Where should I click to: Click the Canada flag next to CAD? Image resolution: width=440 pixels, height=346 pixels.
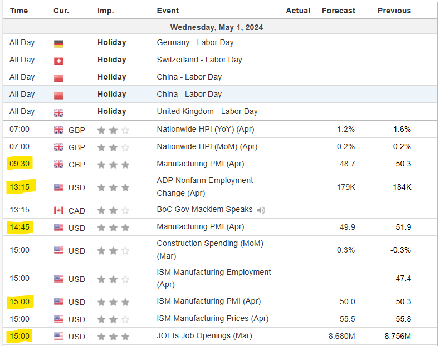(58, 210)
